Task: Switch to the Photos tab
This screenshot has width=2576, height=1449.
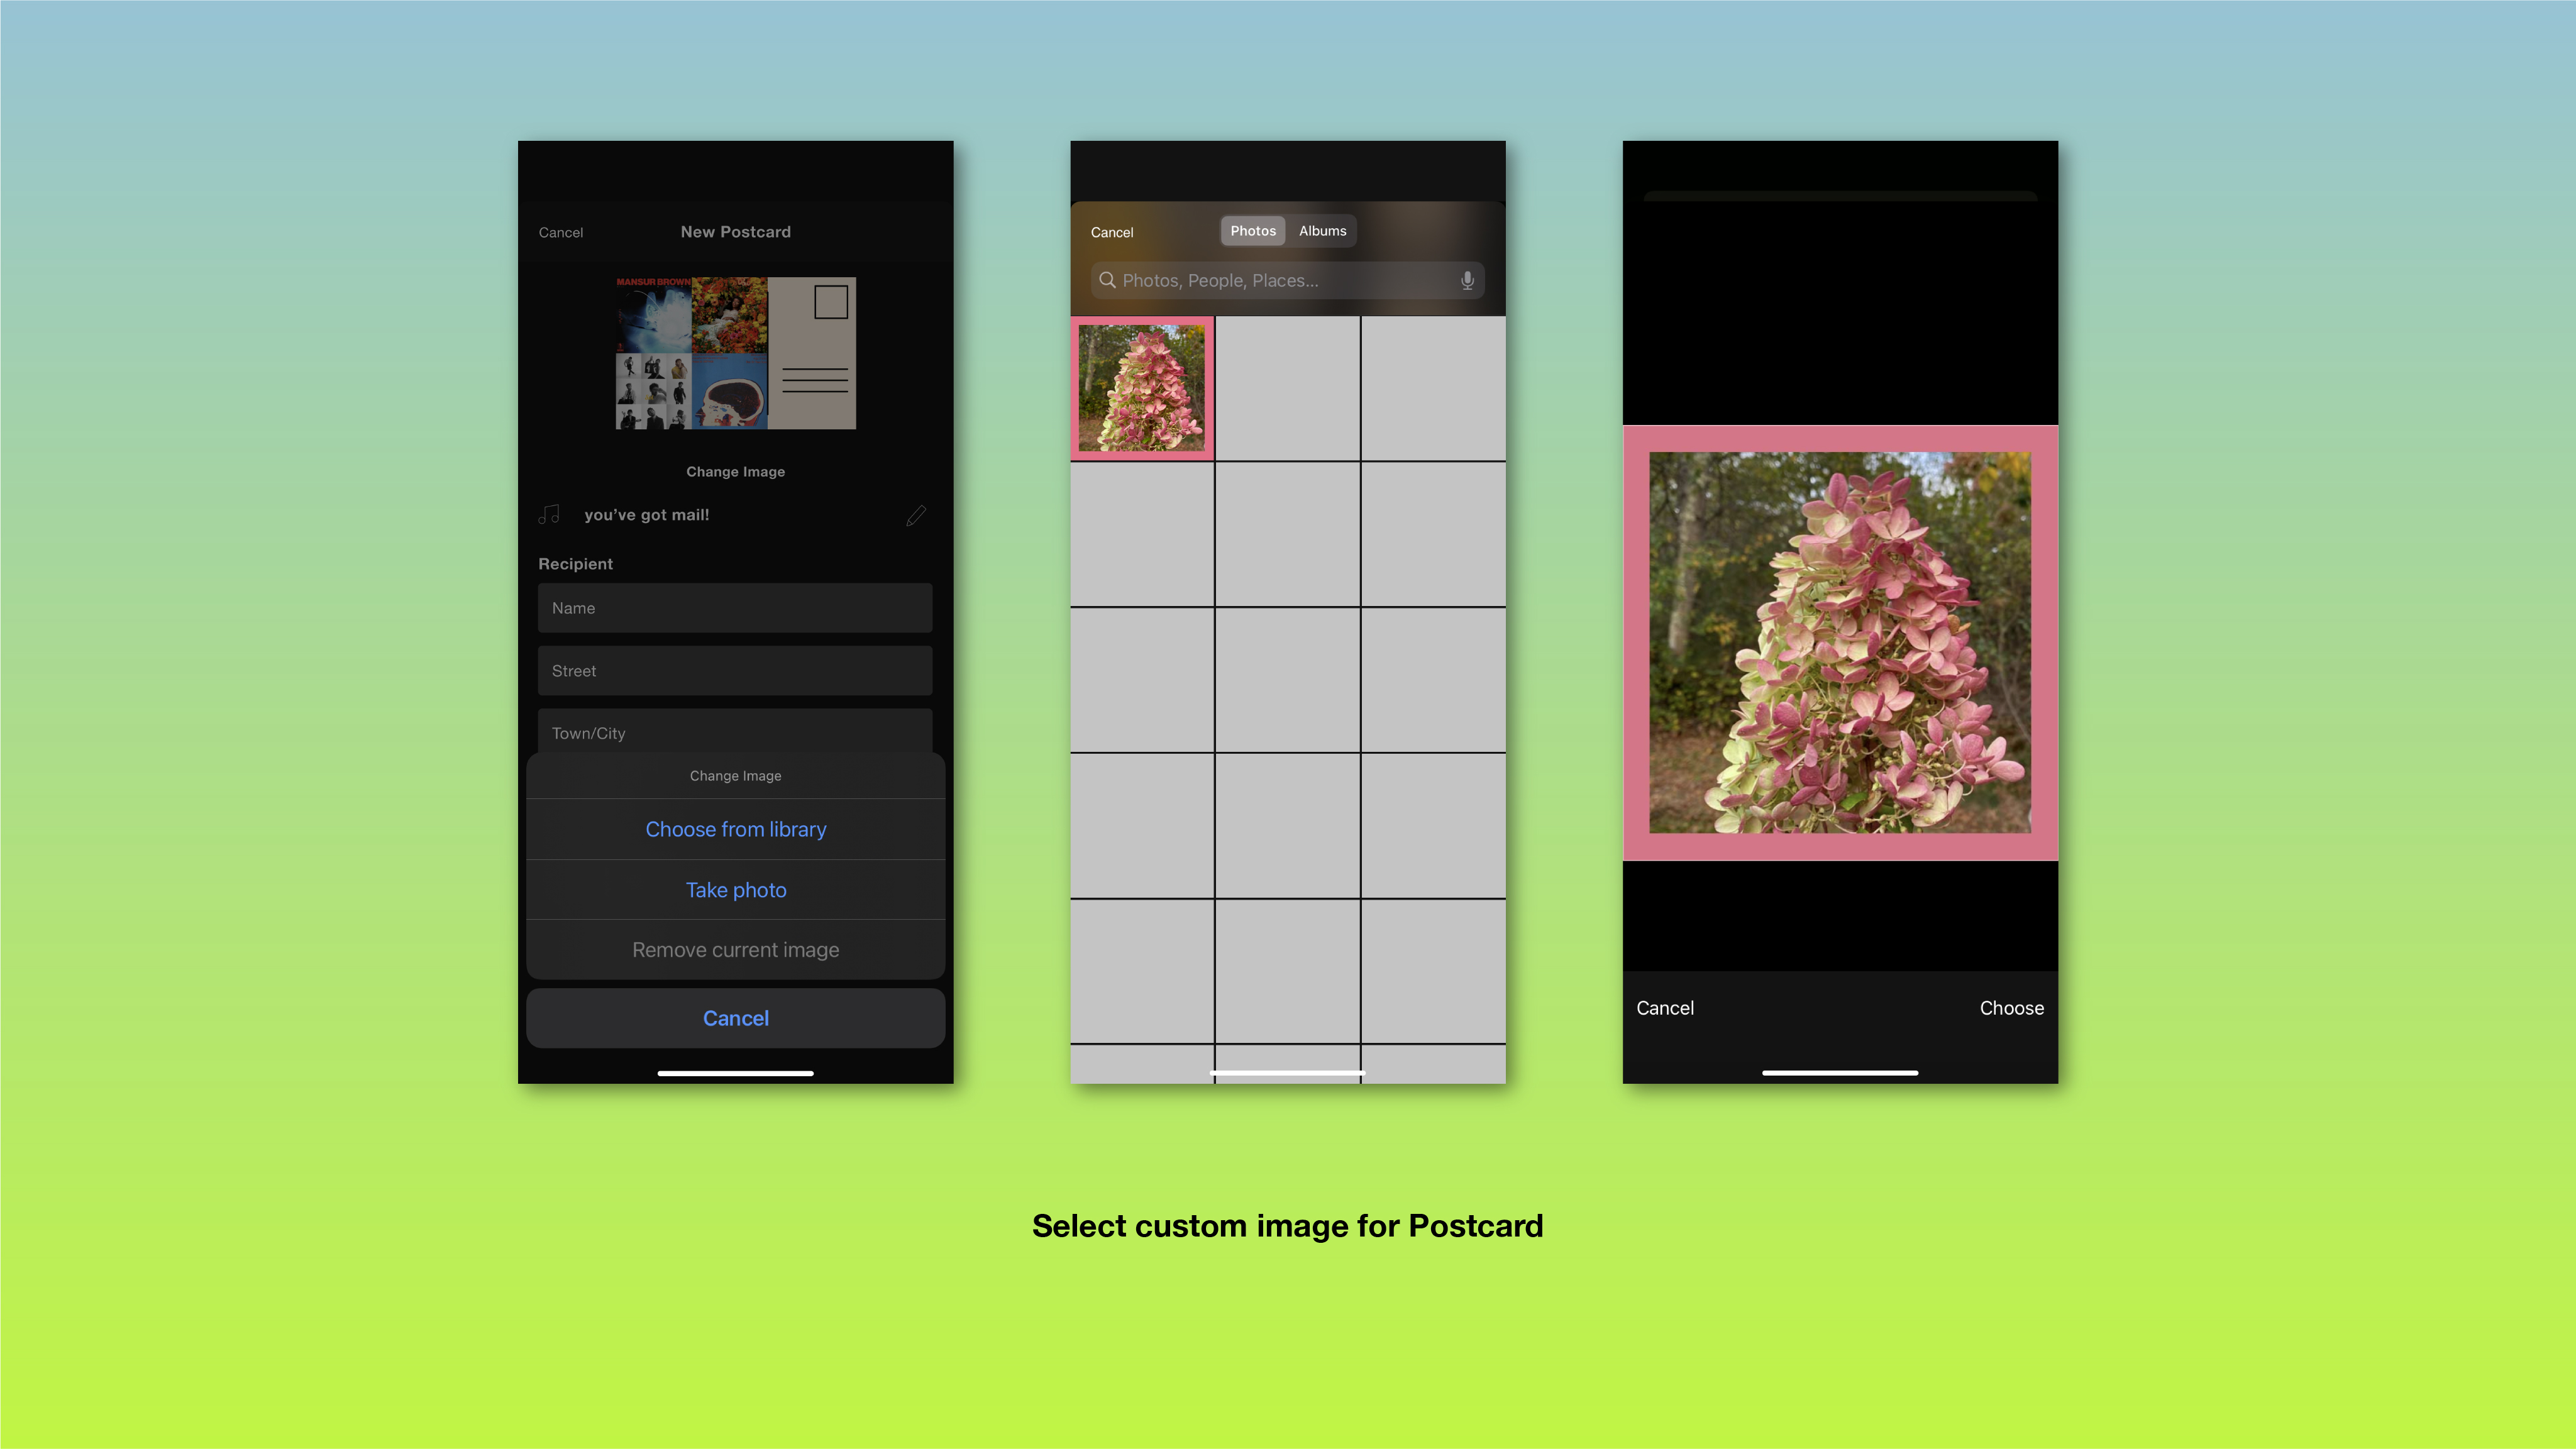Action: [1253, 231]
